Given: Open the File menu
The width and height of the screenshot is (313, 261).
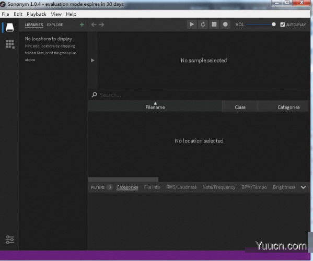Looking at the screenshot, I should point(5,14).
